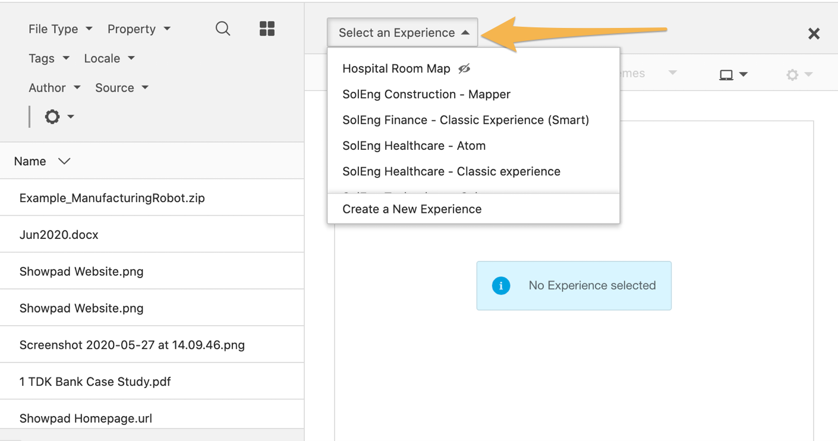Screen dimensions: 838x441
Task: Click Create a New Experience
Action: point(473,209)
